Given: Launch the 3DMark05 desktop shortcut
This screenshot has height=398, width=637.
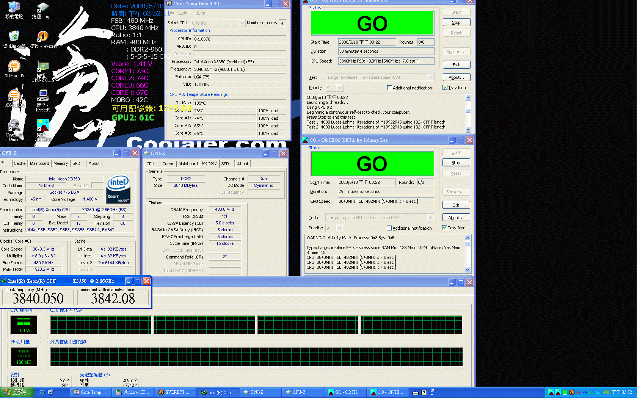Looking at the screenshot, I should tap(14, 69).
